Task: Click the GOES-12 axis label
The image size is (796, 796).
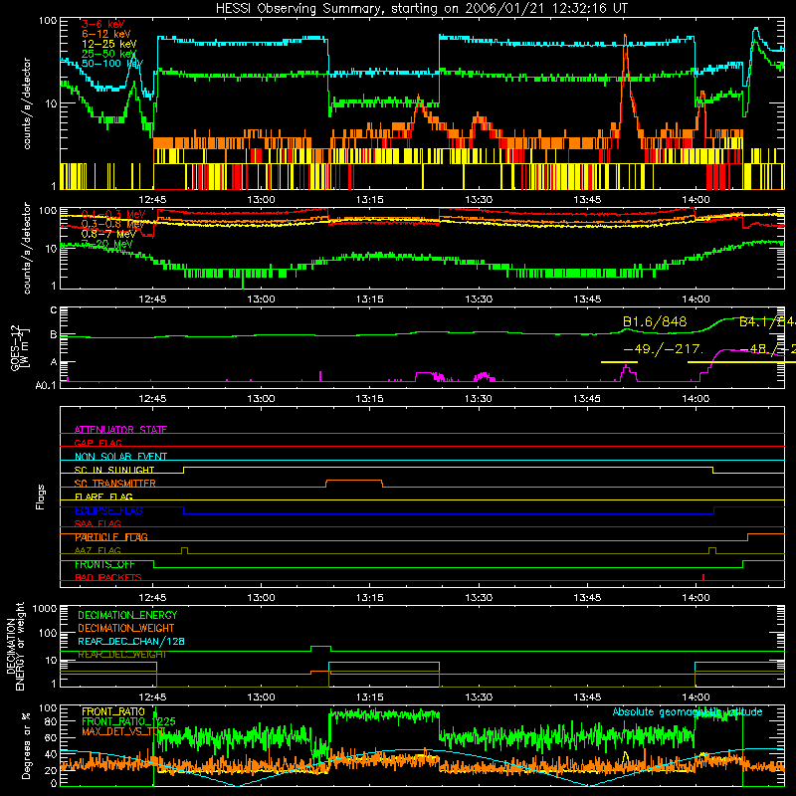Action: pyautogui.click(x=20, y=347)
